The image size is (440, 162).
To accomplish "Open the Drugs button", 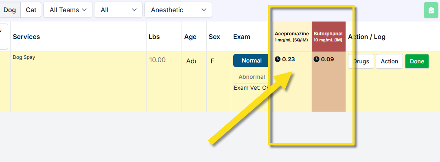I will [361, 61].
